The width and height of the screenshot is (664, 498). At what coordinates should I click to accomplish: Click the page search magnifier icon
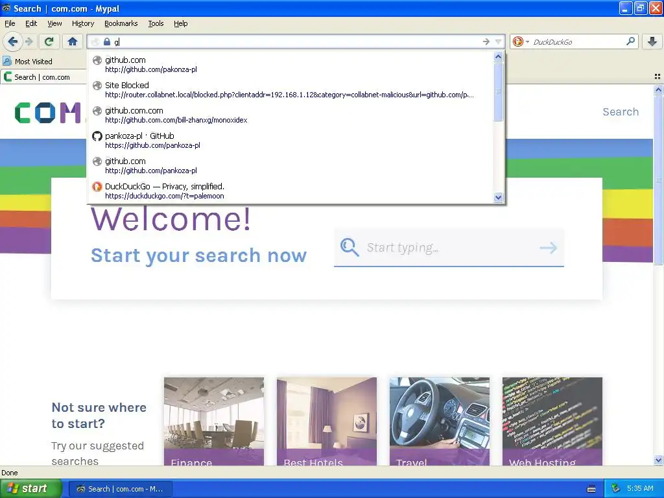[350, 247]
